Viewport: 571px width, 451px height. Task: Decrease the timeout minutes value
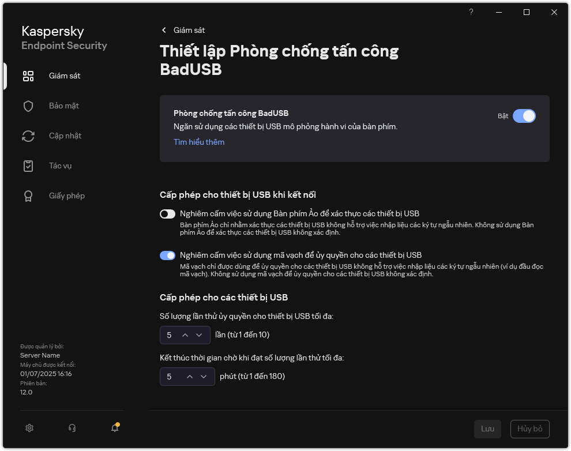pyautogui.click(x=204, y=377)
